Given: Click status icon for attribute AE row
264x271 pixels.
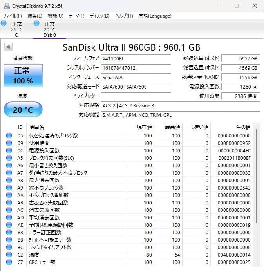Looking at the screenshot, I should 9,225.
